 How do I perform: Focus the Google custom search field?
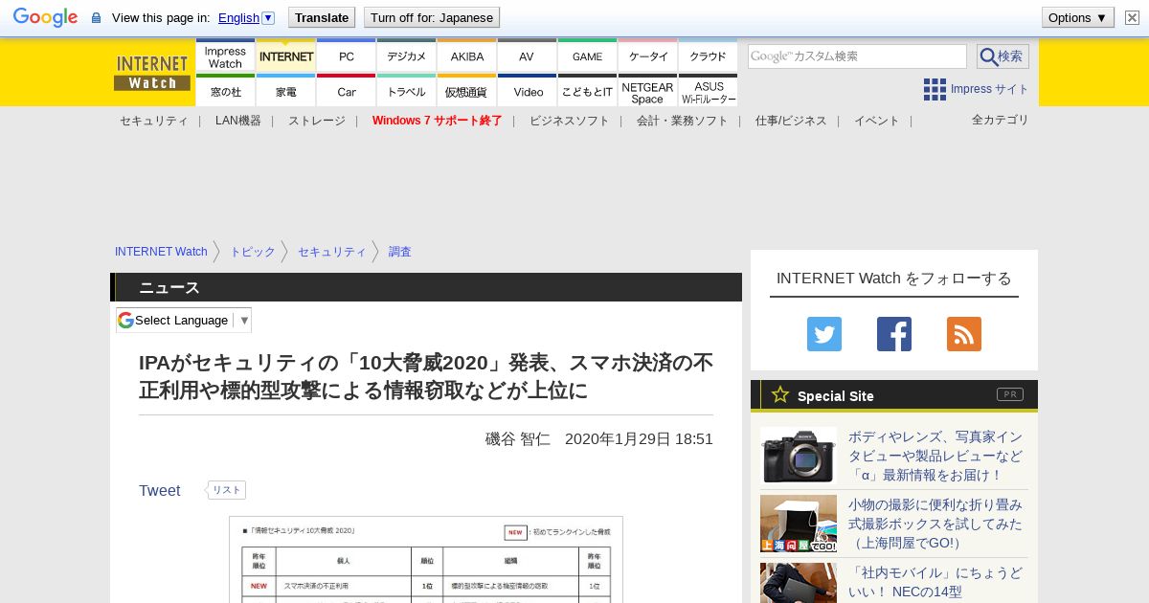tap(857, 56)
